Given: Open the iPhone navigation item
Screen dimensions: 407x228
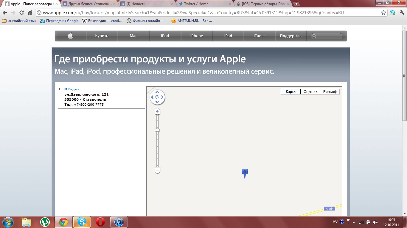Looking at the screenshot, I should tap(197, 36).
